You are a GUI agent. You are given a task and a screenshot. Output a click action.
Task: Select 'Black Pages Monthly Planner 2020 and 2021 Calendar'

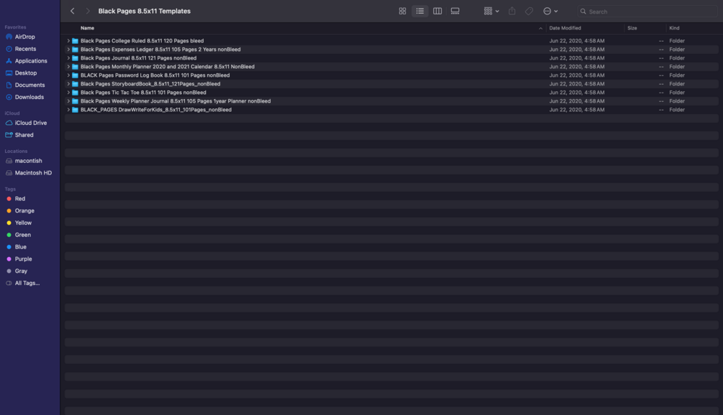[x=168, y=67]
